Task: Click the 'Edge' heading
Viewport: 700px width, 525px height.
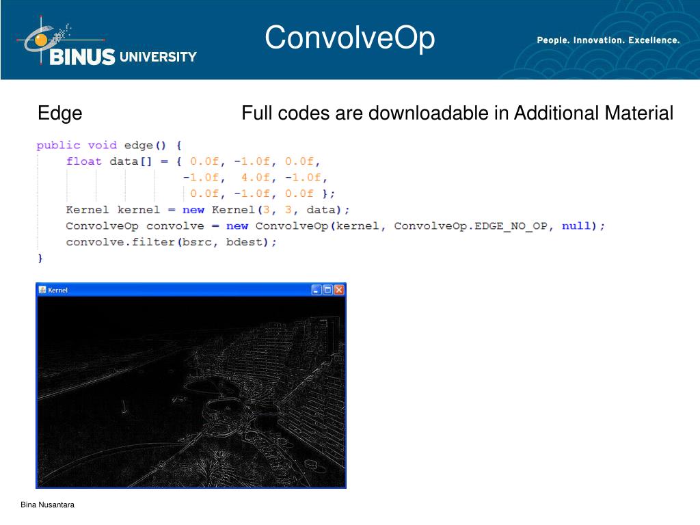Action: (60, 113)
